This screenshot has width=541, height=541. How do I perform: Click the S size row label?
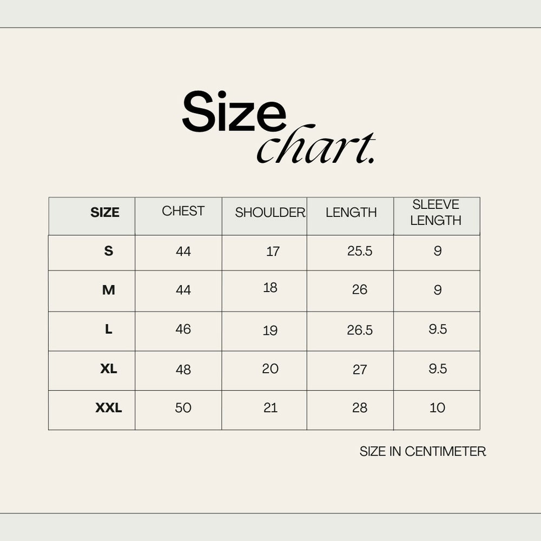point(109,251)
